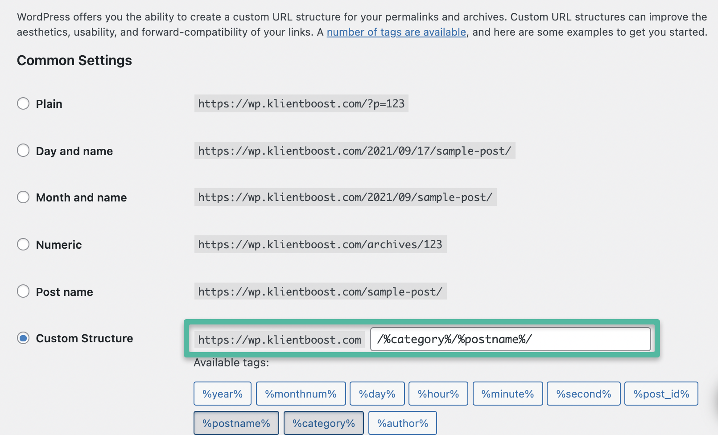Add the %author% tag
The image size is (718, 435).
pyautogui.click(x=403, y=423)
